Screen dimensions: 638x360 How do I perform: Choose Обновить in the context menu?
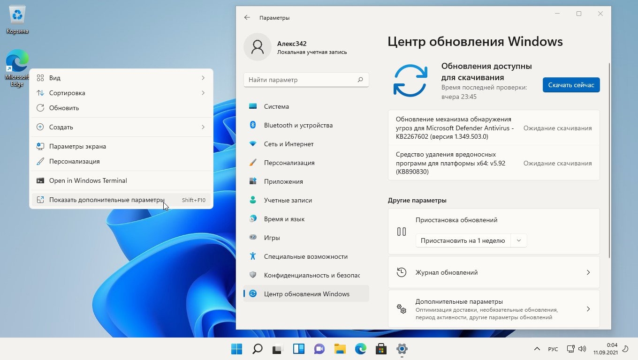122,108
